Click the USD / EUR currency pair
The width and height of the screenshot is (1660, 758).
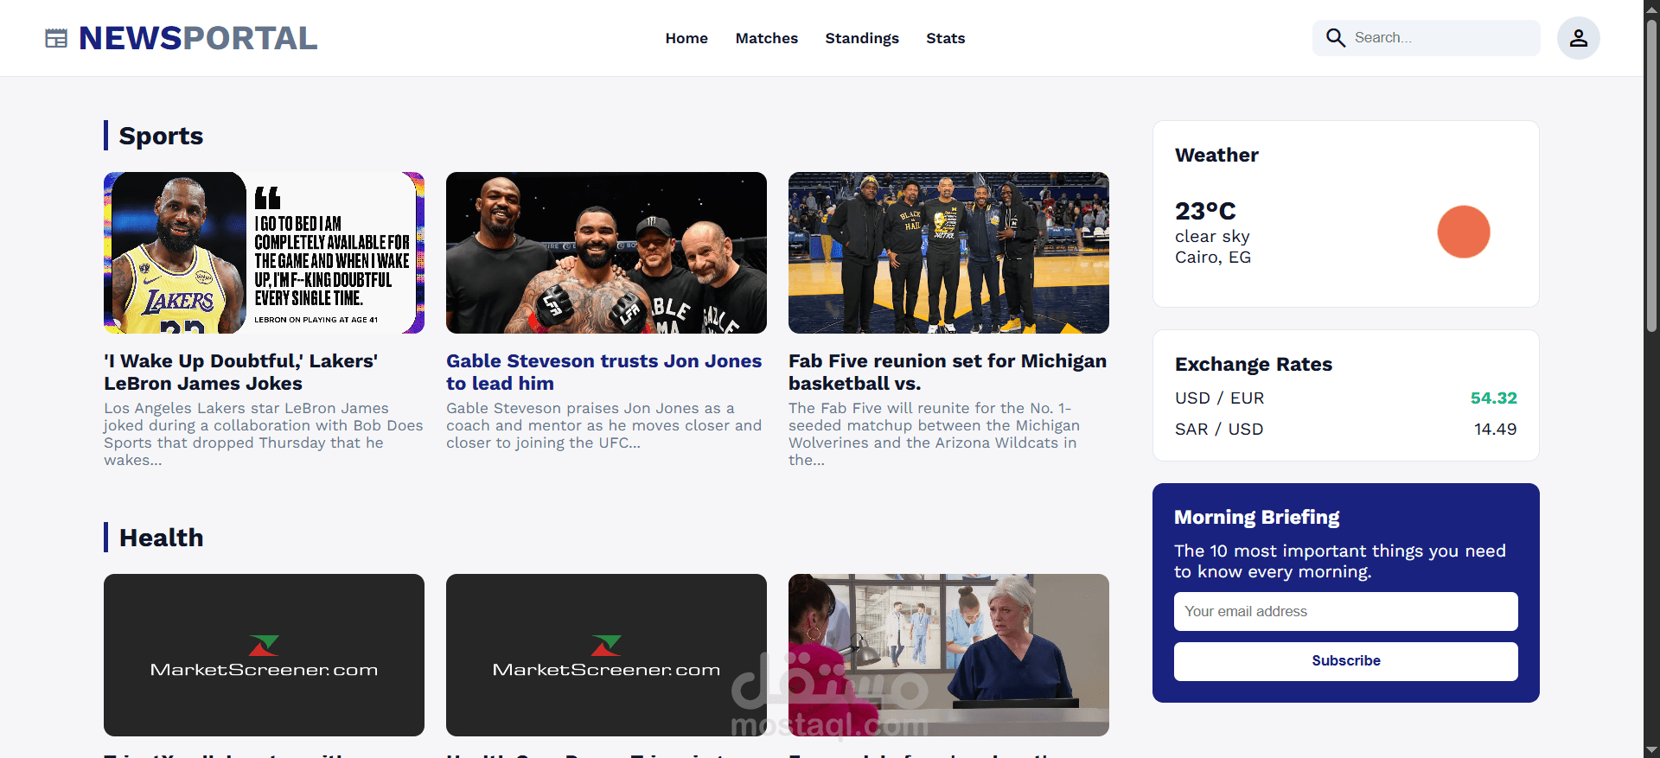click(1219, 398)
